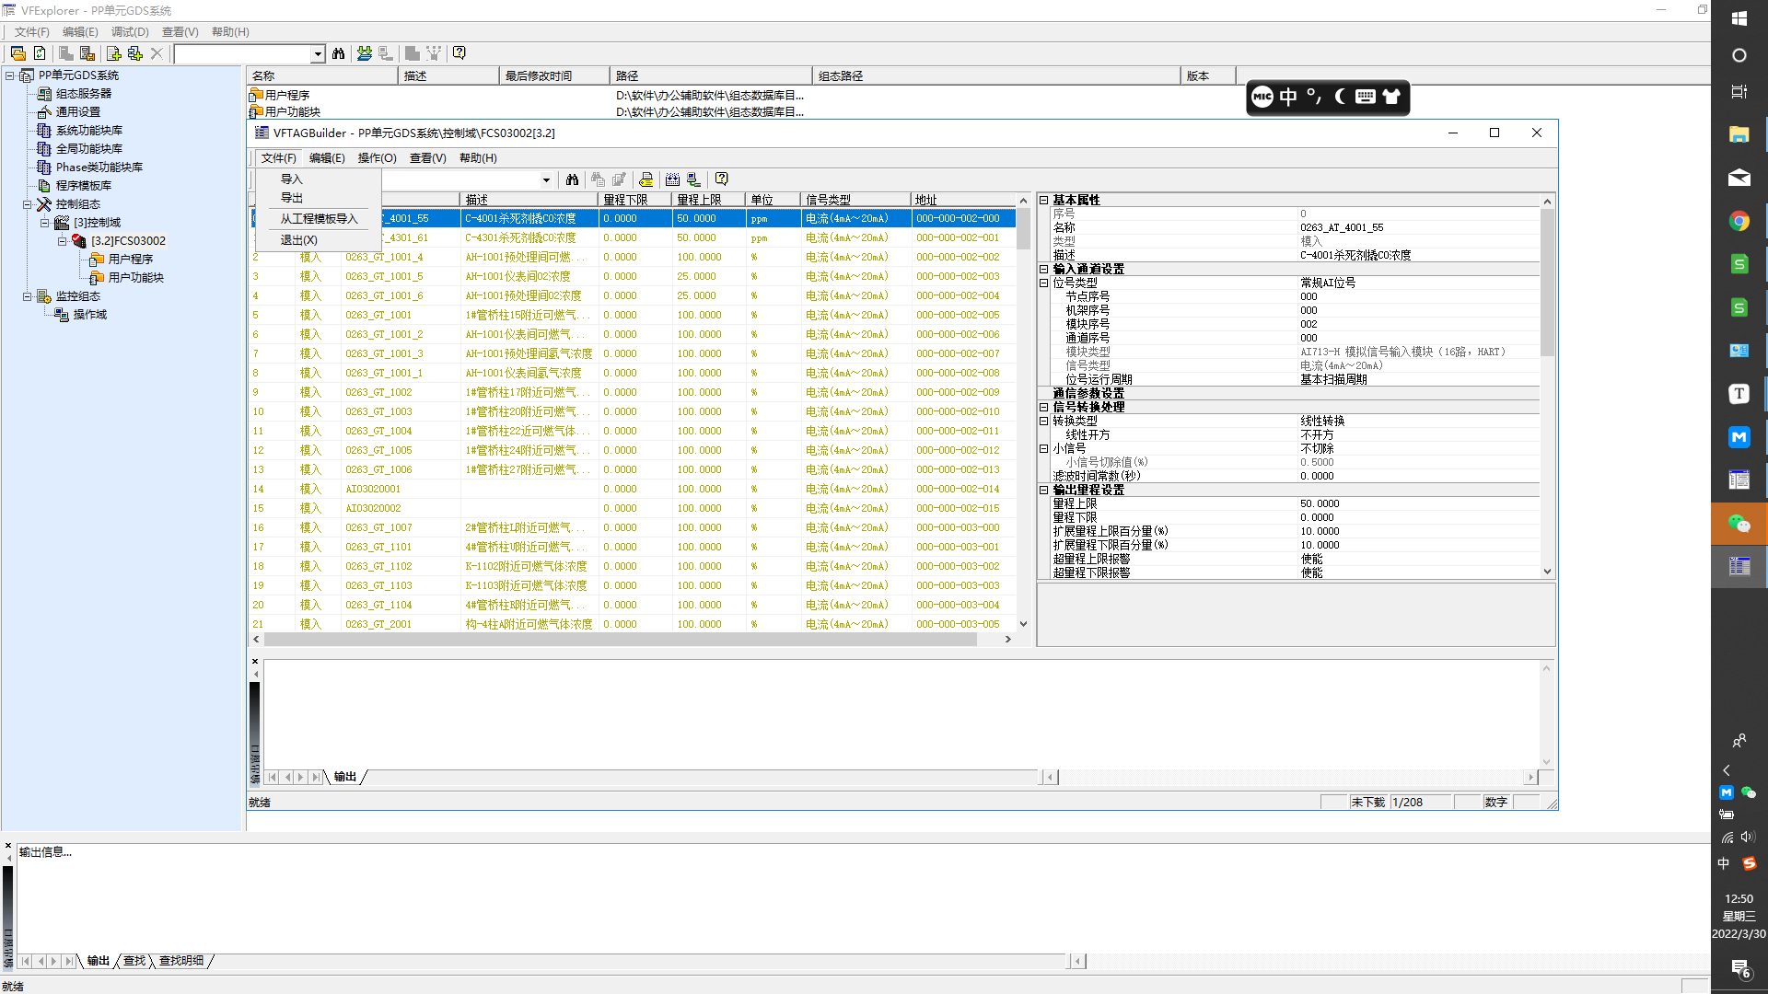Click the yellow tag label icon in VFTAGBuilder
Screen dimensions: 1768x994
pyautogui.click(x=646, y=179)
